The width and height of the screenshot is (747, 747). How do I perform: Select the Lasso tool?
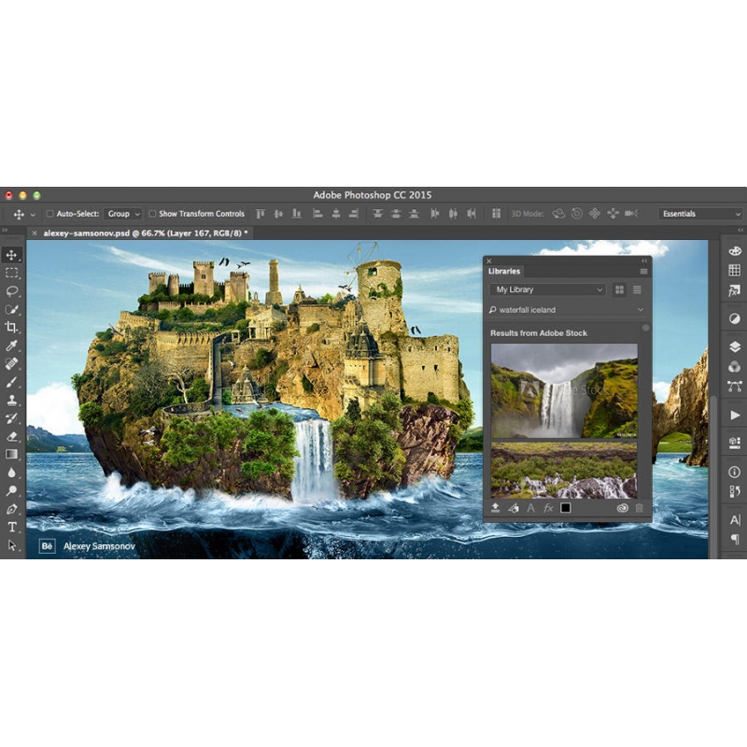[12, 291]
